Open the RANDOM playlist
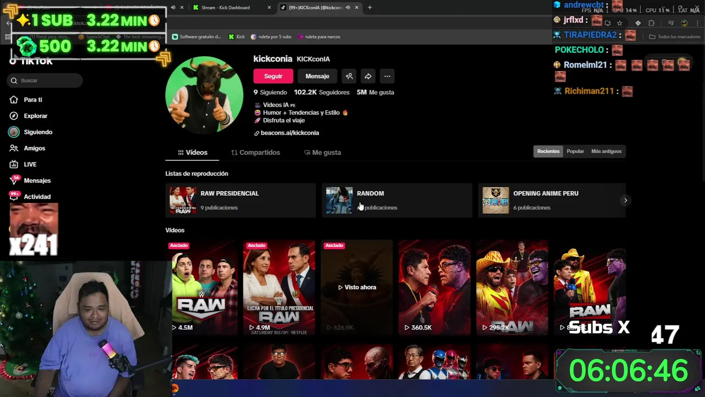 click(397, 200)
